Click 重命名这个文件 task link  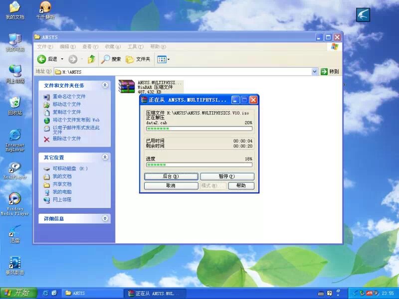(69, 97)
